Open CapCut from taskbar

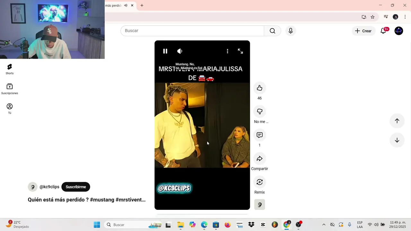[263, 225]
